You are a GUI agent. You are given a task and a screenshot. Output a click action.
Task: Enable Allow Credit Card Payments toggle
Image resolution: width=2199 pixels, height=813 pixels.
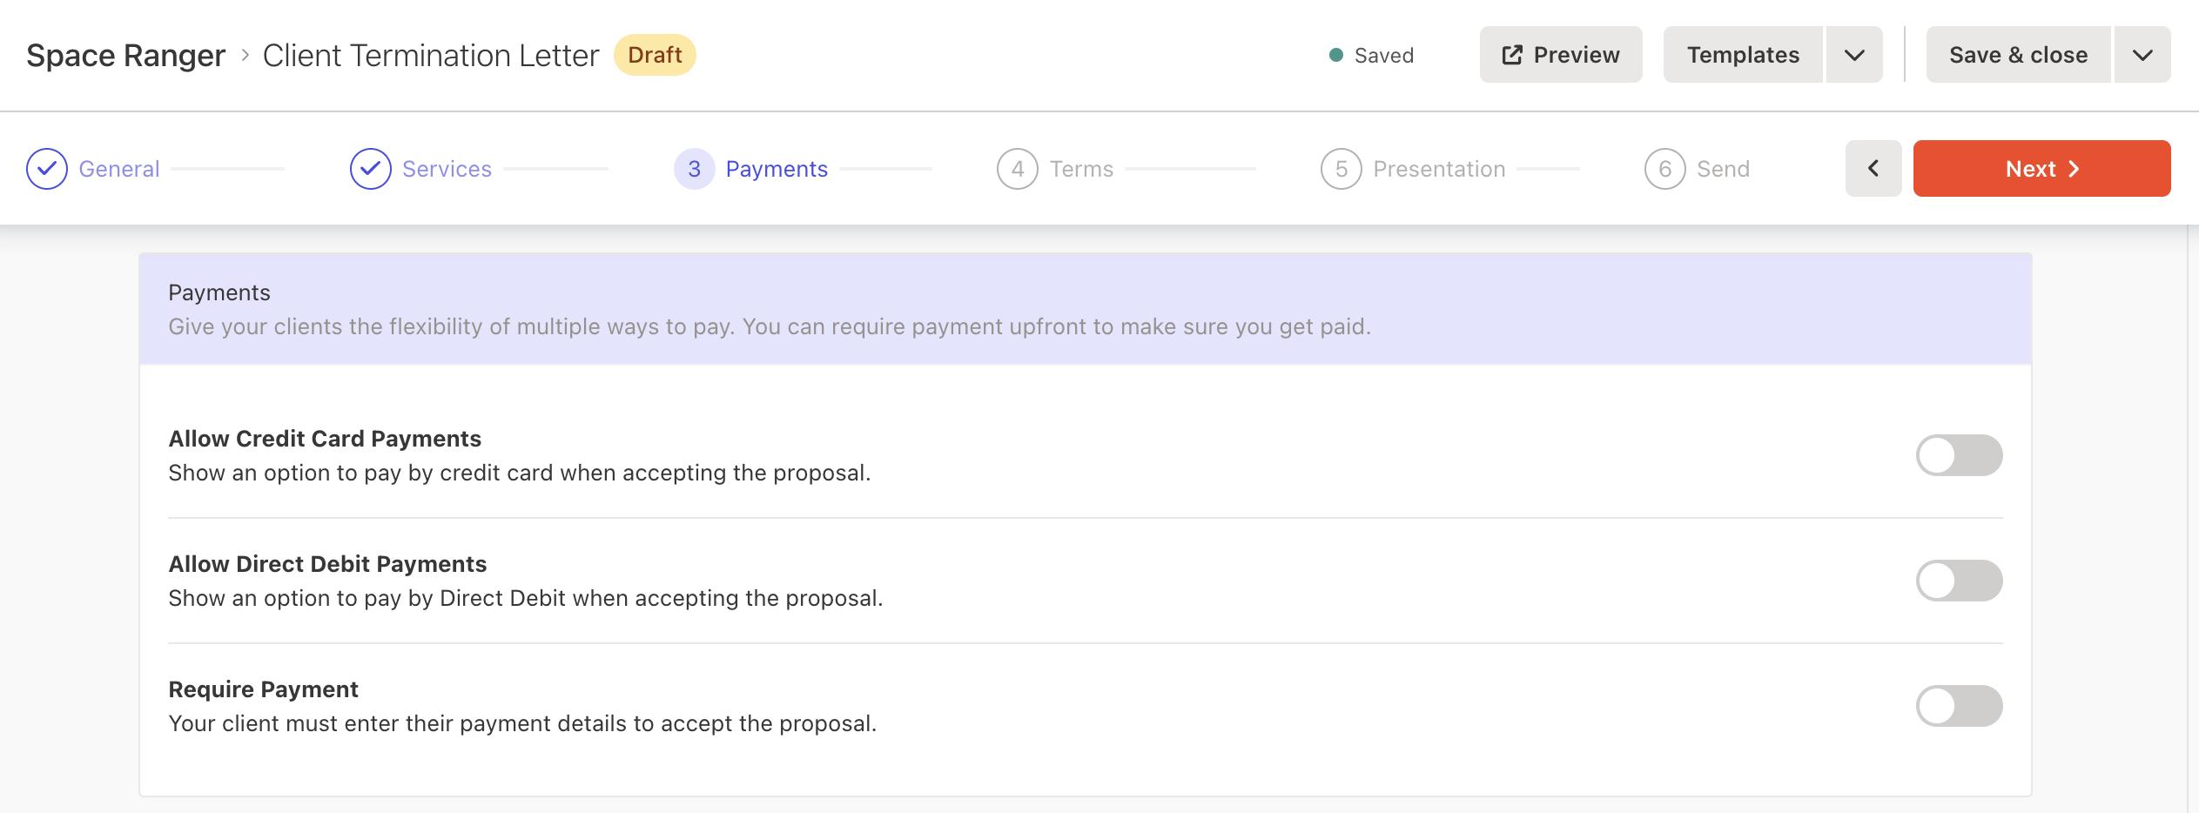[1960, 455]
